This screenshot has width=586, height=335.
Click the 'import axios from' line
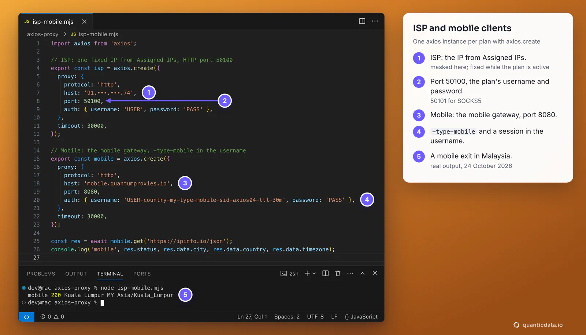94,43
